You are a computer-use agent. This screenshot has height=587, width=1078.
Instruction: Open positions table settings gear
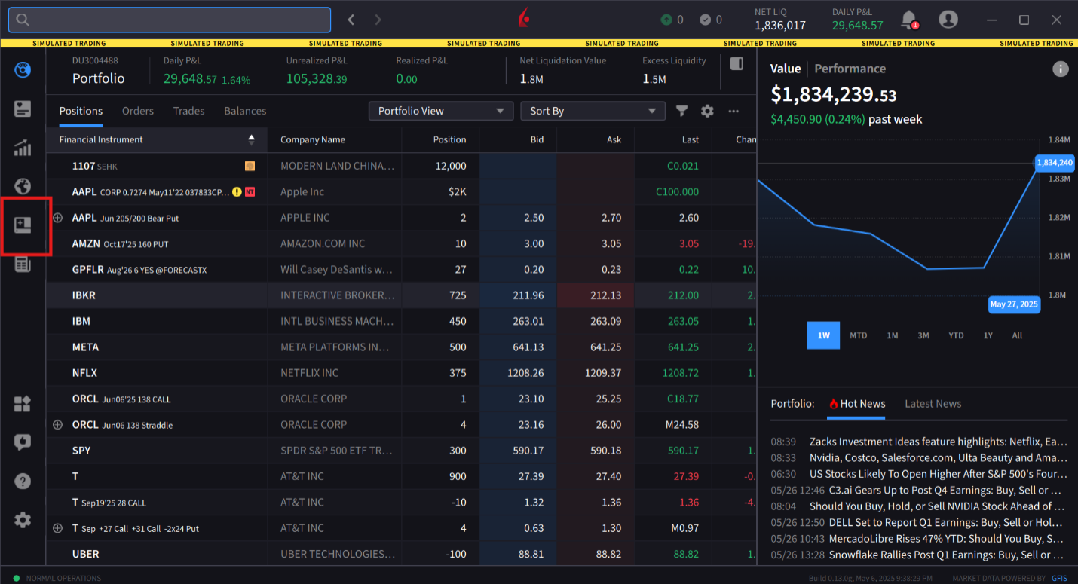coord(707,111)
